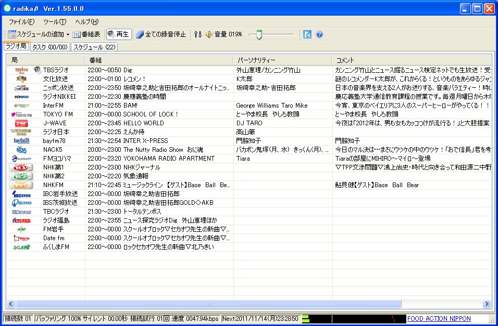Click the now-playing speaker icon beside TBSラジオ
The image size is (498, 326).
click(38, 70)
